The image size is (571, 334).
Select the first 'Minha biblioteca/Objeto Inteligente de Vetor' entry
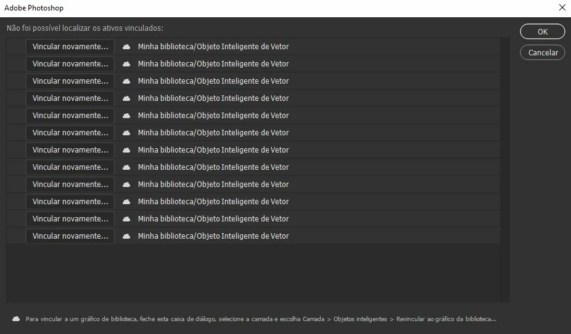coord(213,47)
